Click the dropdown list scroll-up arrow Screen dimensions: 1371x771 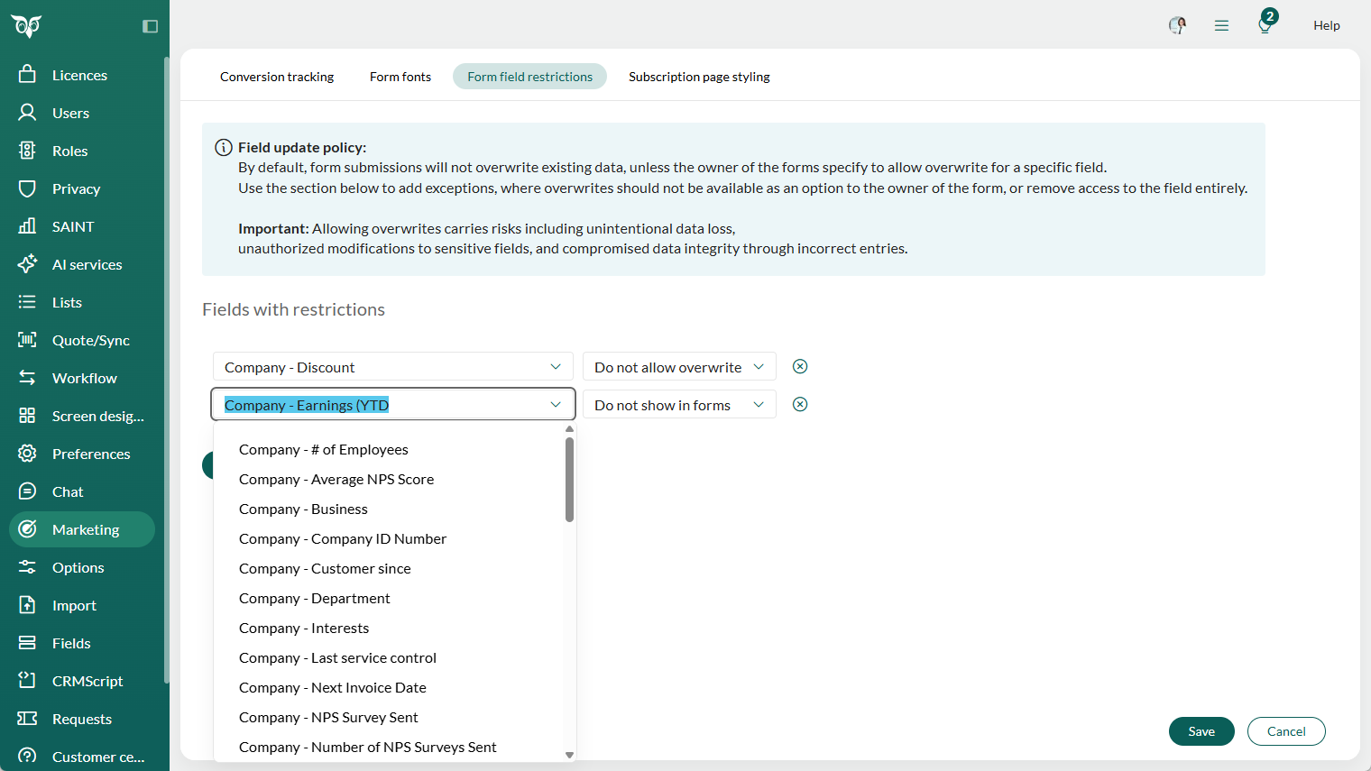tap(569, 429)
